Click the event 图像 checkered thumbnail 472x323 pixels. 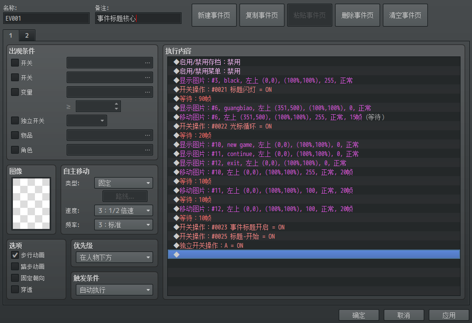31,203
